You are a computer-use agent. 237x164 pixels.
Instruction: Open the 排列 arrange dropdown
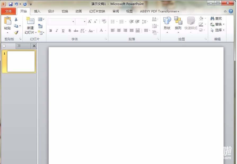(178, 25)
